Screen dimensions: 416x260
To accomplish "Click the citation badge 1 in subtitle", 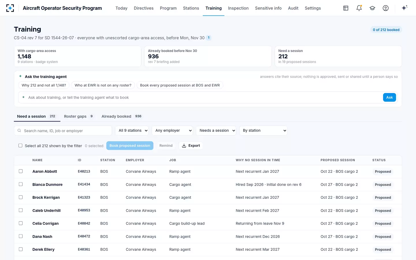I will (x=209, y=38).
